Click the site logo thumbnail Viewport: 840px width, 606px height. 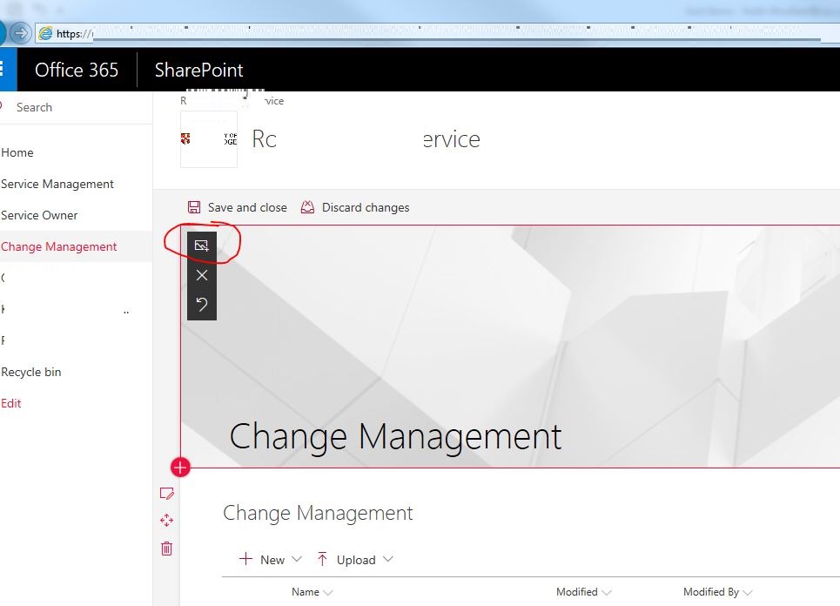(x=209, y=139)
